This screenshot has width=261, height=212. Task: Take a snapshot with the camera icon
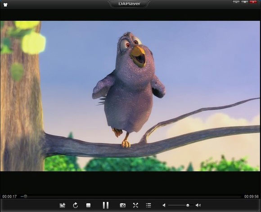[123, 205]
